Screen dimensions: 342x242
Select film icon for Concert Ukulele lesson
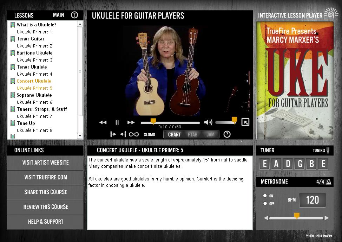(x=13, y=81)
